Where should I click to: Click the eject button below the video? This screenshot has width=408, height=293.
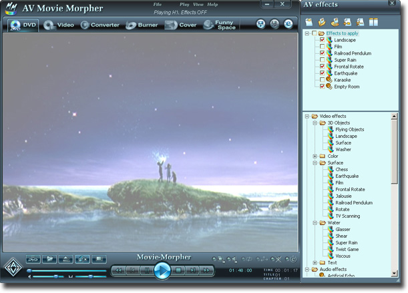[66, 259]
